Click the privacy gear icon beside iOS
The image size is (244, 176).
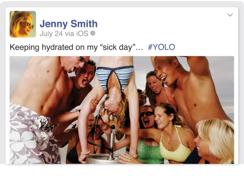[x=93, y=33]
